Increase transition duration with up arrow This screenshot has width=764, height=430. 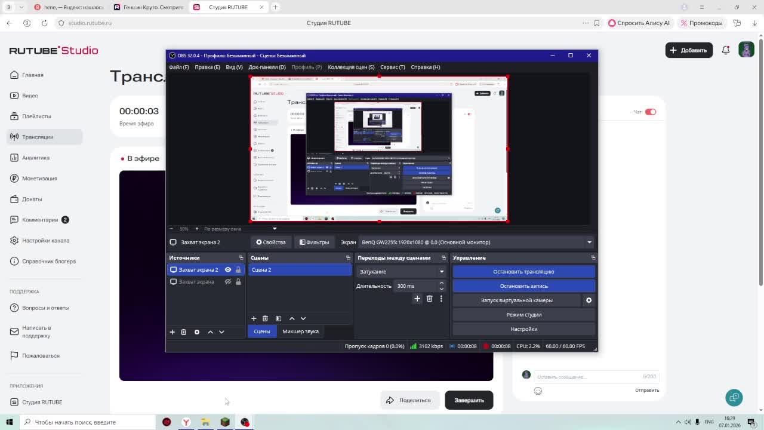click(442, 283)
